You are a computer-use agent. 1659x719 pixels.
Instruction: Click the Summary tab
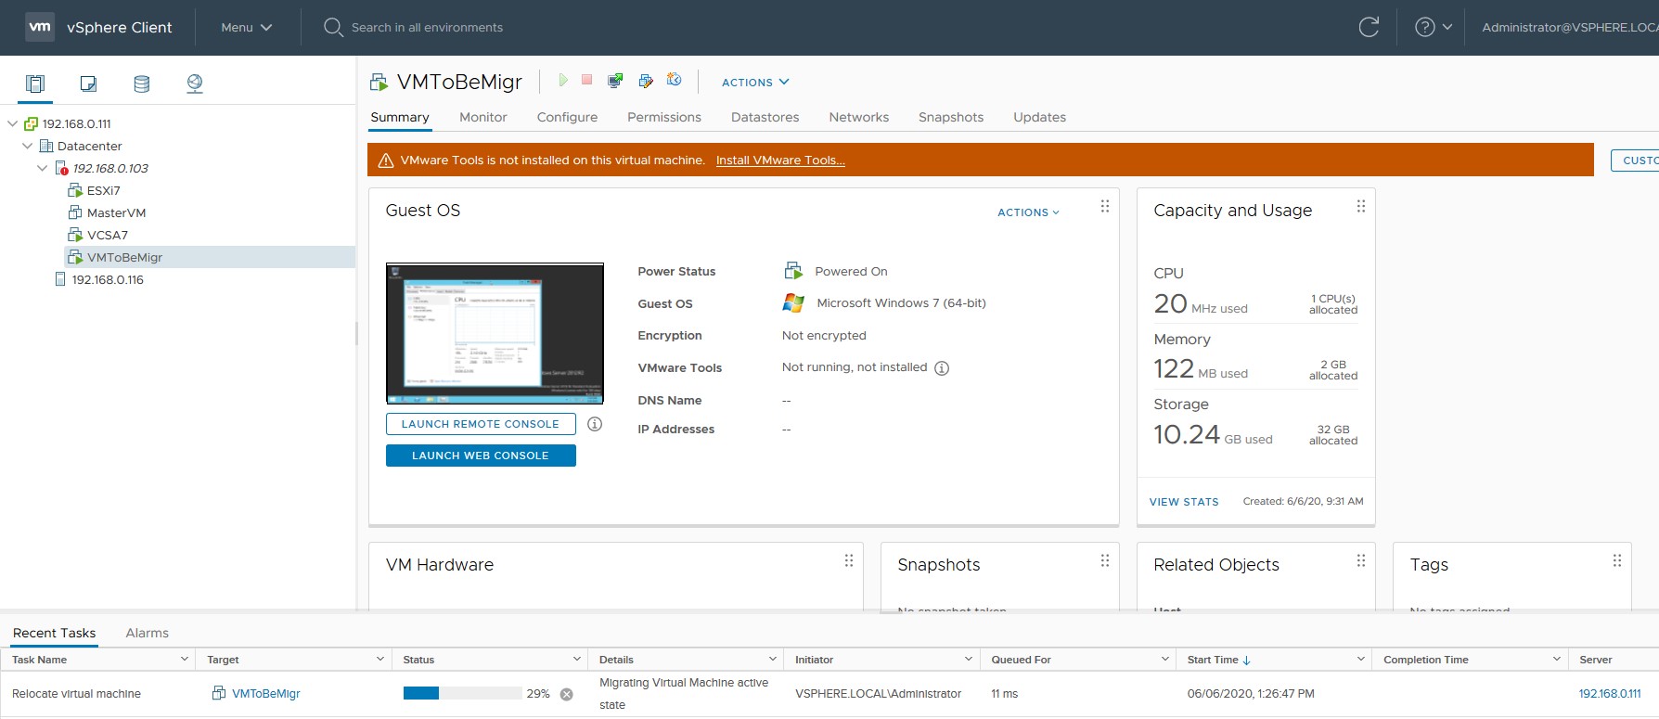point(400,117)
